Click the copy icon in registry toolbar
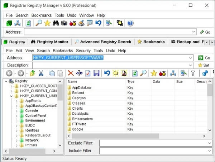Viewport: 215px width, 162px height. pyautogui.click(x=52, y=73)
